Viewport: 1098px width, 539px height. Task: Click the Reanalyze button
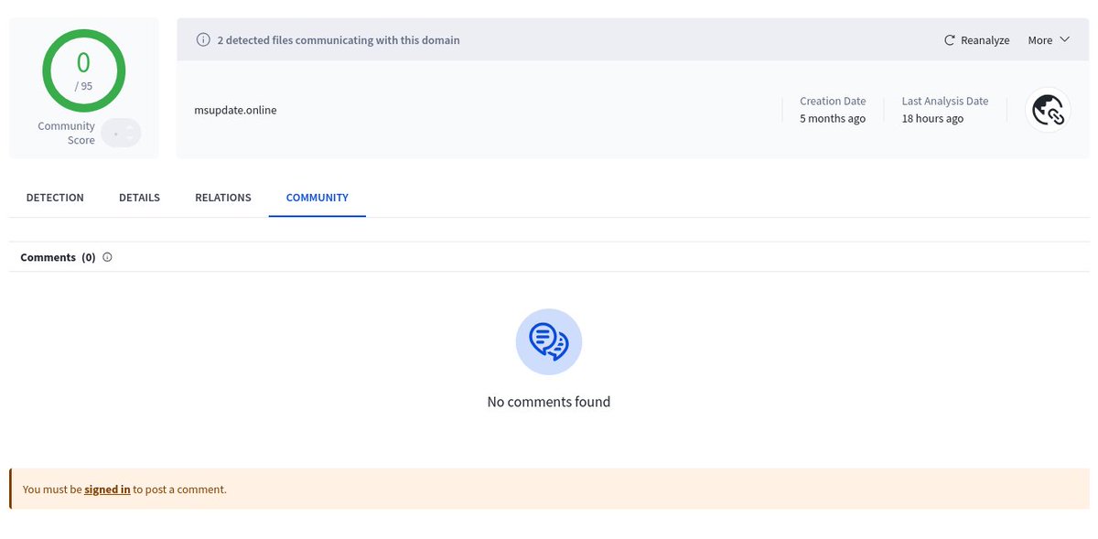976,40
